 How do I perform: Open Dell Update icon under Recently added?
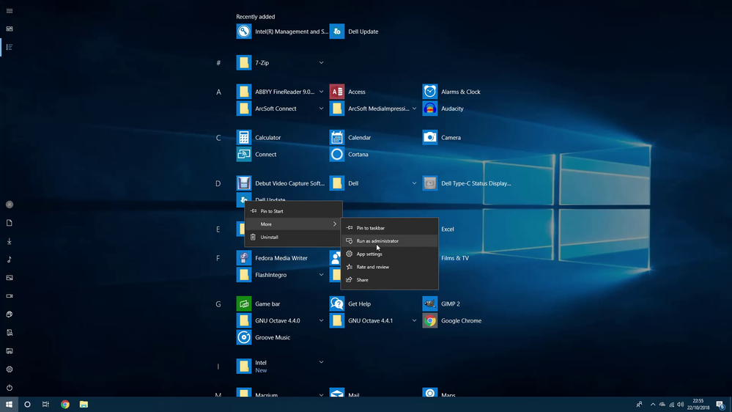(336, 32)
